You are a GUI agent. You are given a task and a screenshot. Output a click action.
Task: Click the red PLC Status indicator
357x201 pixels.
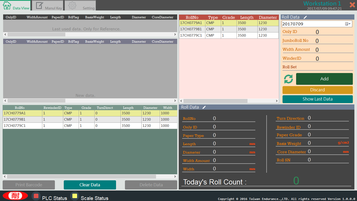click(x=36, y=196)
